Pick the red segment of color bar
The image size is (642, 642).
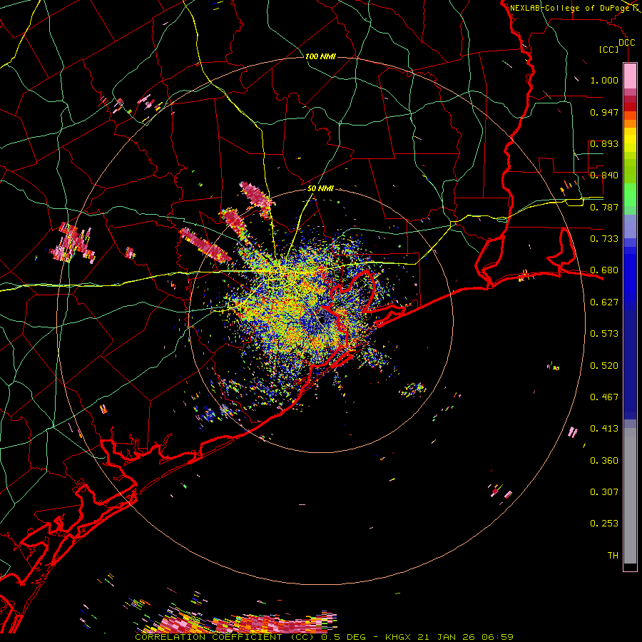630,107
